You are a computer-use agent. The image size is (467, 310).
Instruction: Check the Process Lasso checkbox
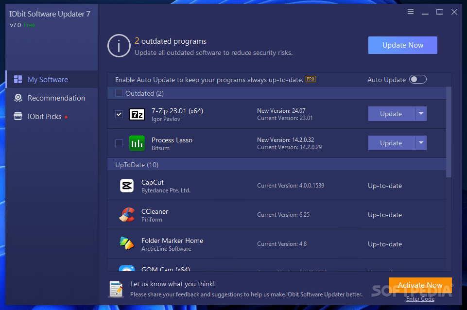point(119,143)
